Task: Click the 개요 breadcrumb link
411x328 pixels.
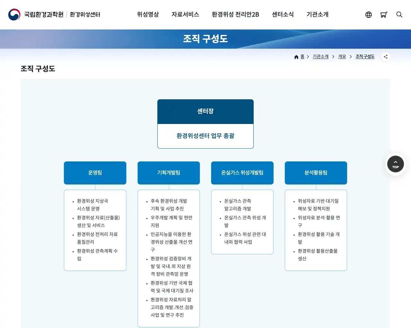Action: [x=342, y=57]
